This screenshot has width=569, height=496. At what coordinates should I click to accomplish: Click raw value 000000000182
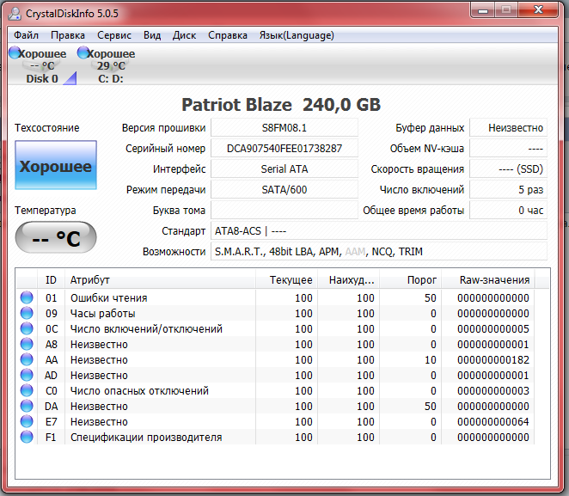click(x=493, y=360)
